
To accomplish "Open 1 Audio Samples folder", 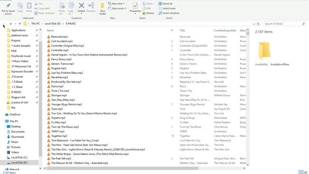I will pyautogui.click(x=21, y=46).
